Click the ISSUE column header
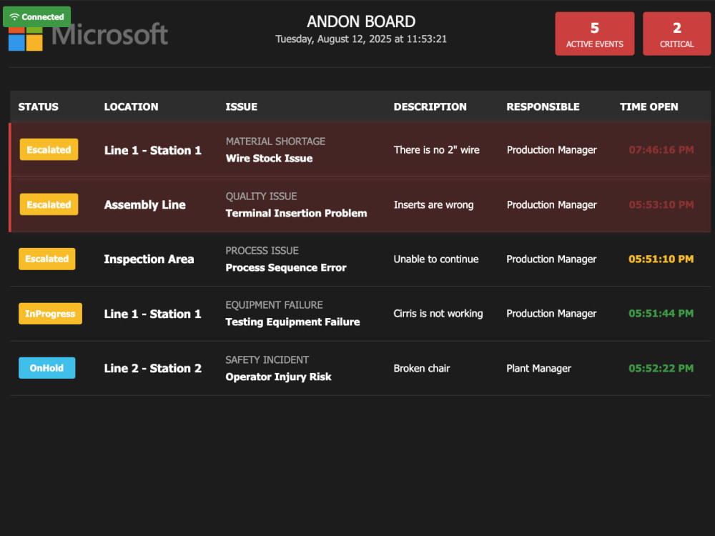This screenshot has height=536, width=715. pos(241,106)
